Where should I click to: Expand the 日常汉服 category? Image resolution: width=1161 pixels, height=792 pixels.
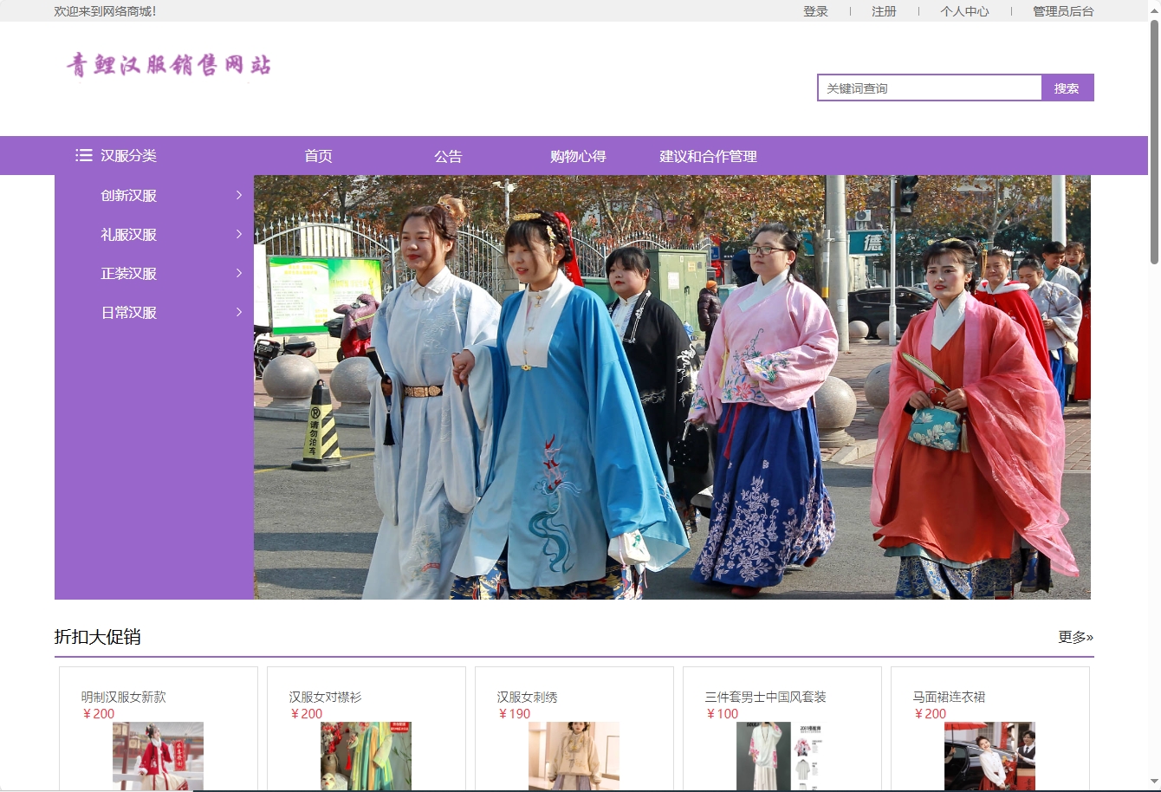[128, 312]
